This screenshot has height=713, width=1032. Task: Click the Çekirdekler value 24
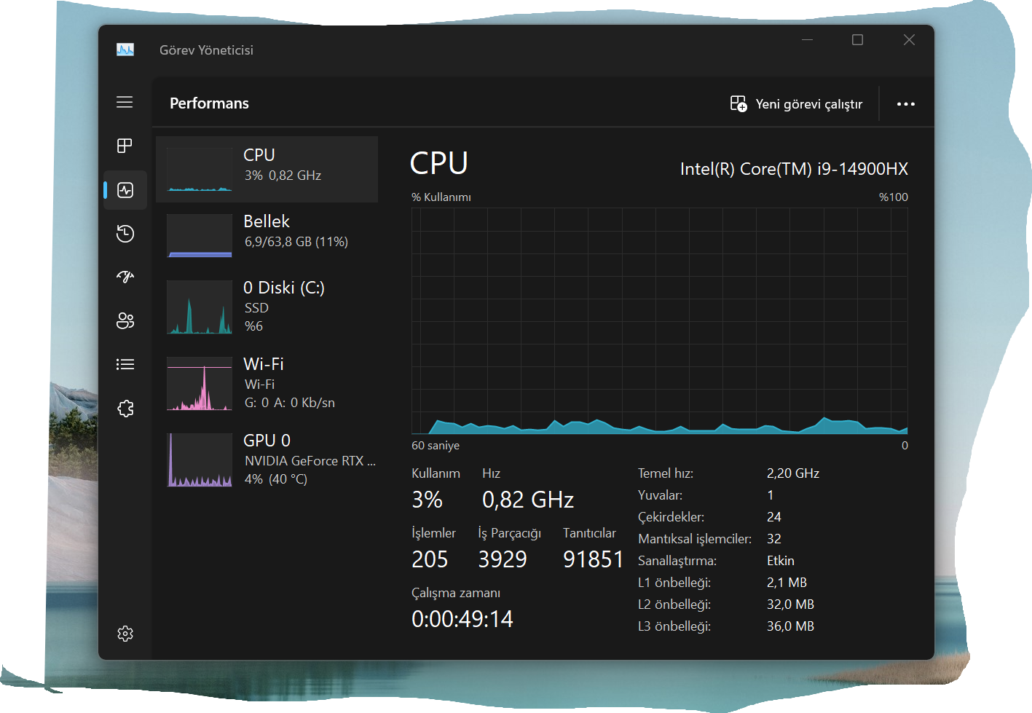(x=773, y=517)
